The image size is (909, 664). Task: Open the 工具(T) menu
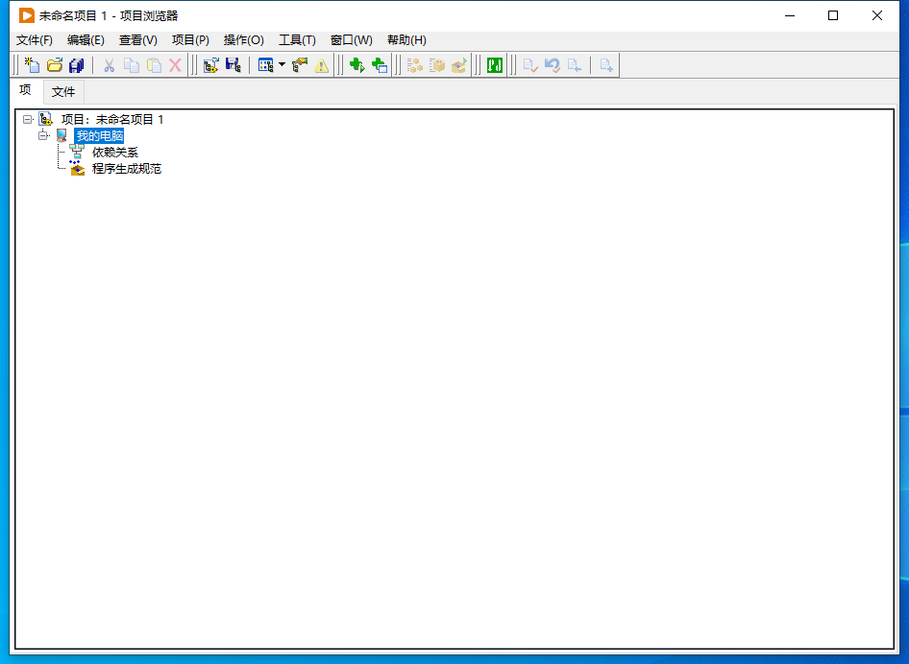coord(295,39)
